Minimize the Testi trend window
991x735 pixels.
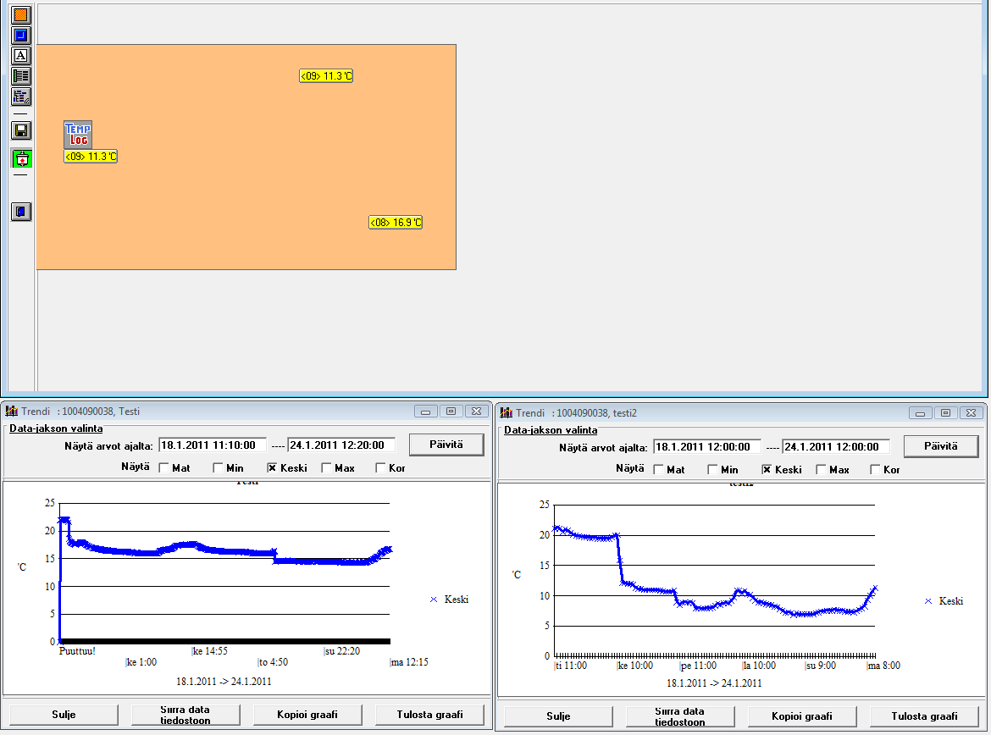pyautogui.click(x=426, y=412)
